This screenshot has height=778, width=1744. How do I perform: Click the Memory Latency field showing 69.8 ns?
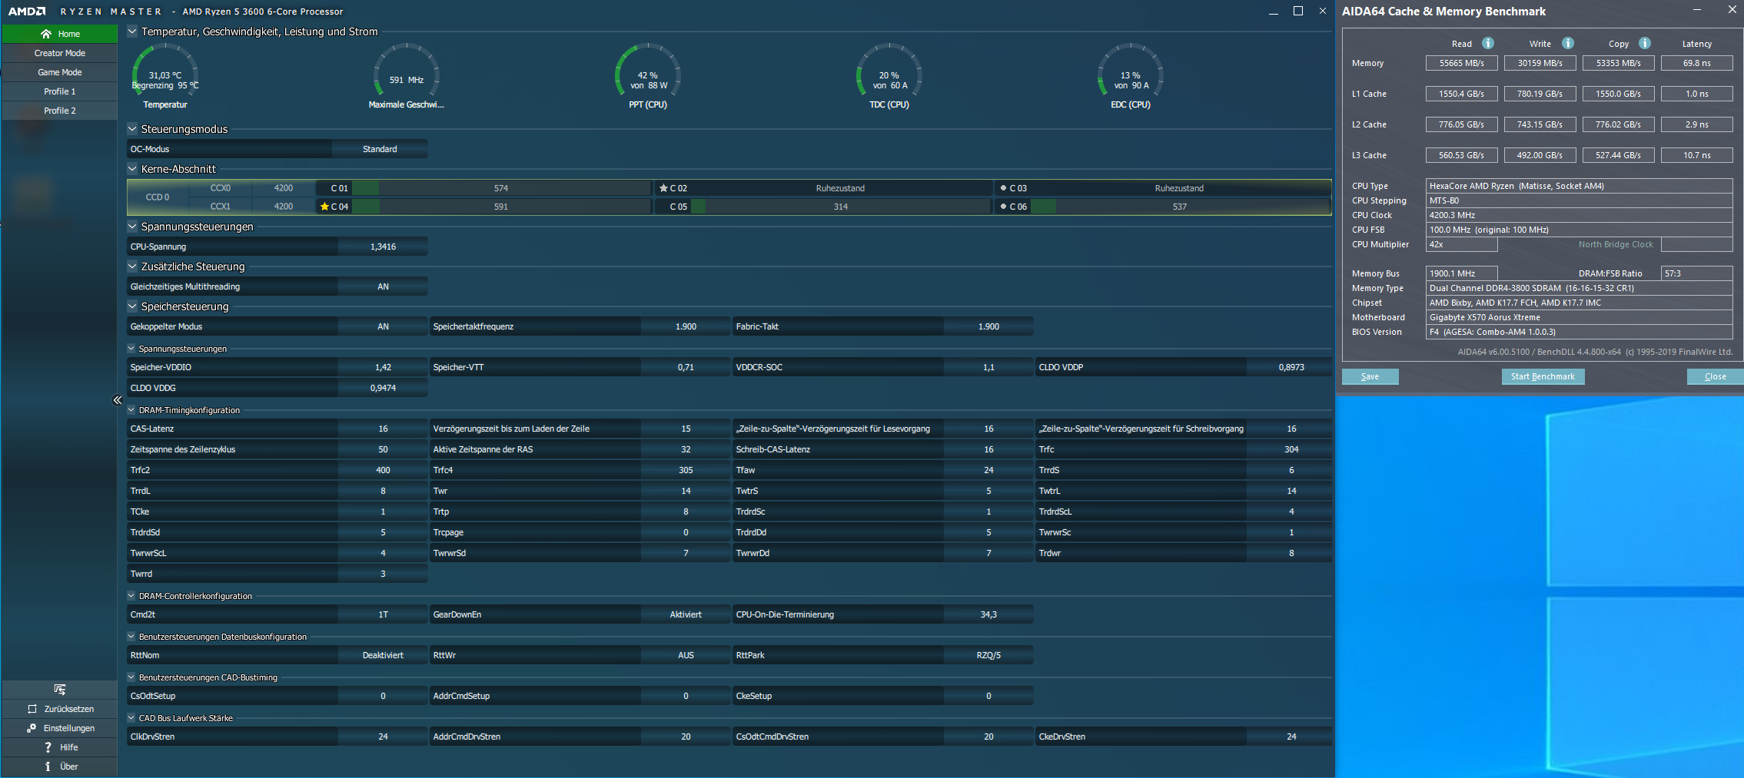[1697, 63]
